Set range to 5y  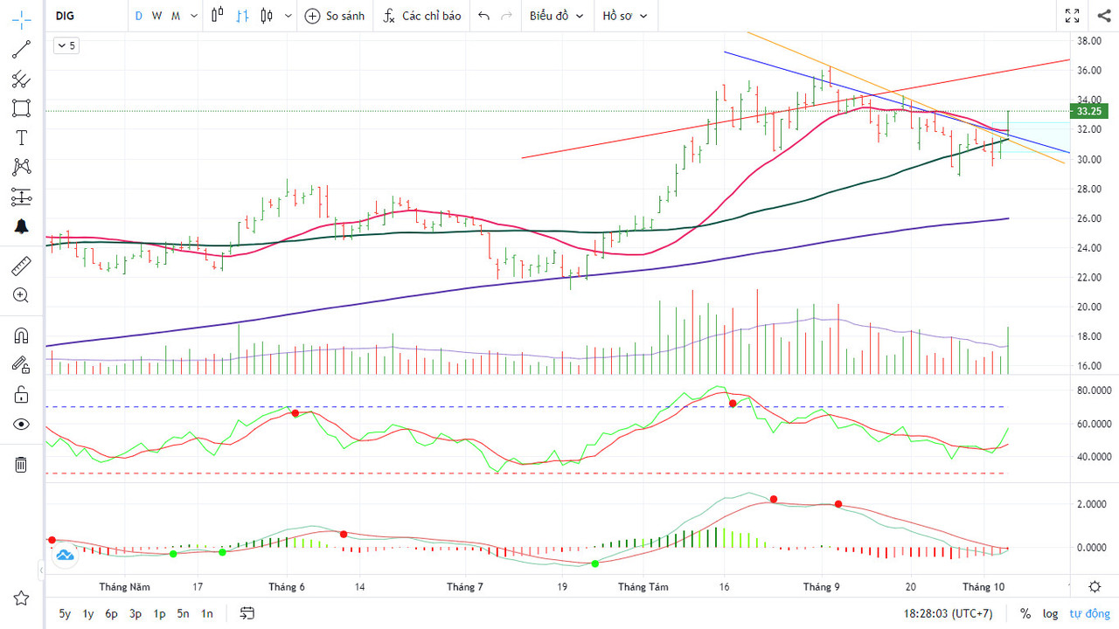pyautogui.click(x=65, y=613)
